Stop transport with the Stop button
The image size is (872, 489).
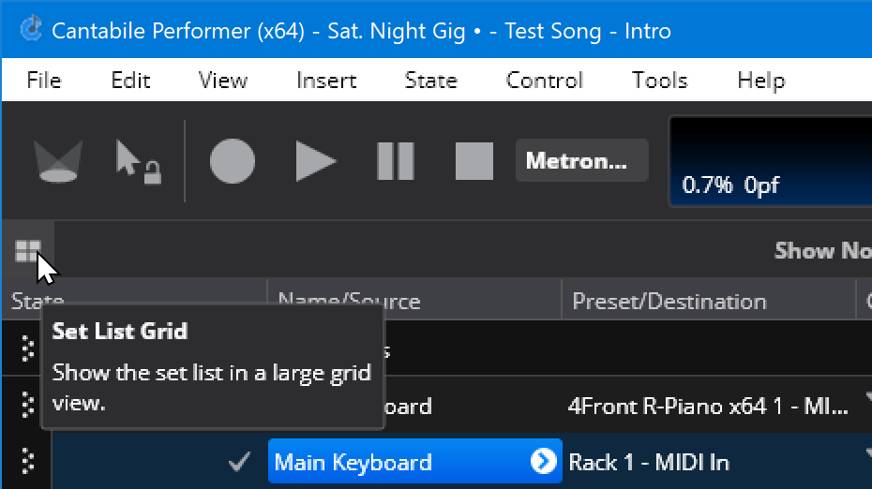tap(474, 161)
